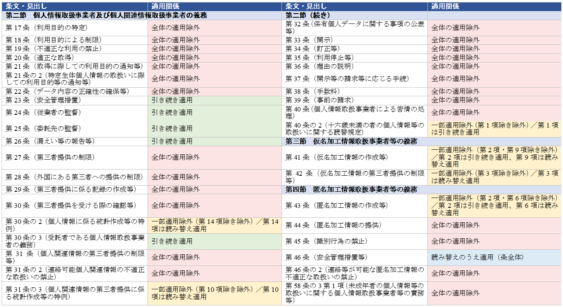Click the left 条文・見出し column header
Screen dimensions: 563x307
pos(75,7)
